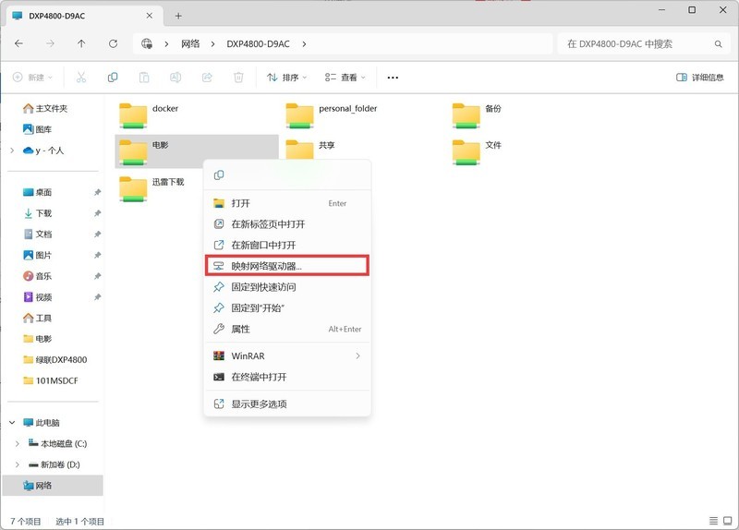This screenshot has width=739, height=530.
Task: Refresh the current folder view
Action: tap(113, 43)
